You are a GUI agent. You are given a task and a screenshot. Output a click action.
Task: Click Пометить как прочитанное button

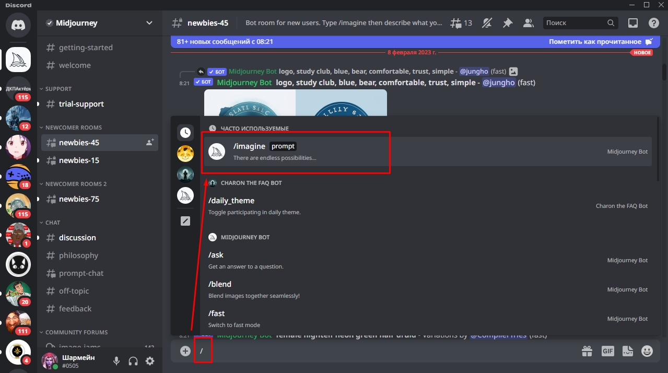point(601,42)
